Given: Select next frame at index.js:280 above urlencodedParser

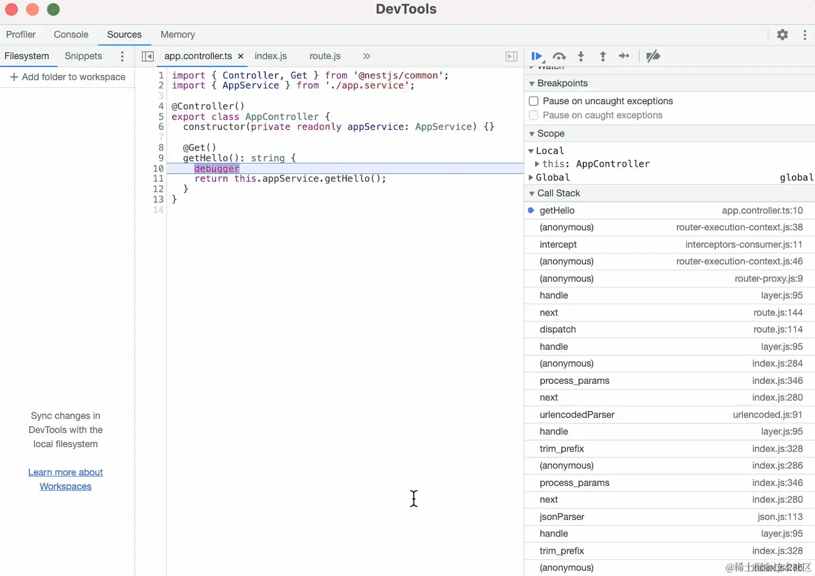Looking at the screenshot, I should point(669,397).
